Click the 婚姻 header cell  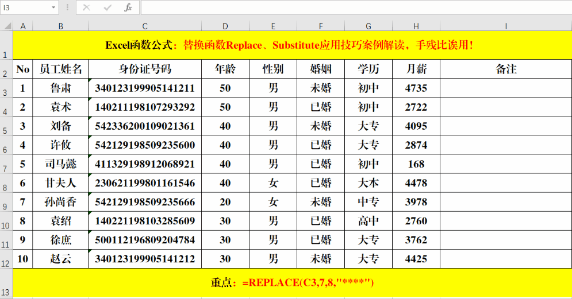[x=321, y=69]
